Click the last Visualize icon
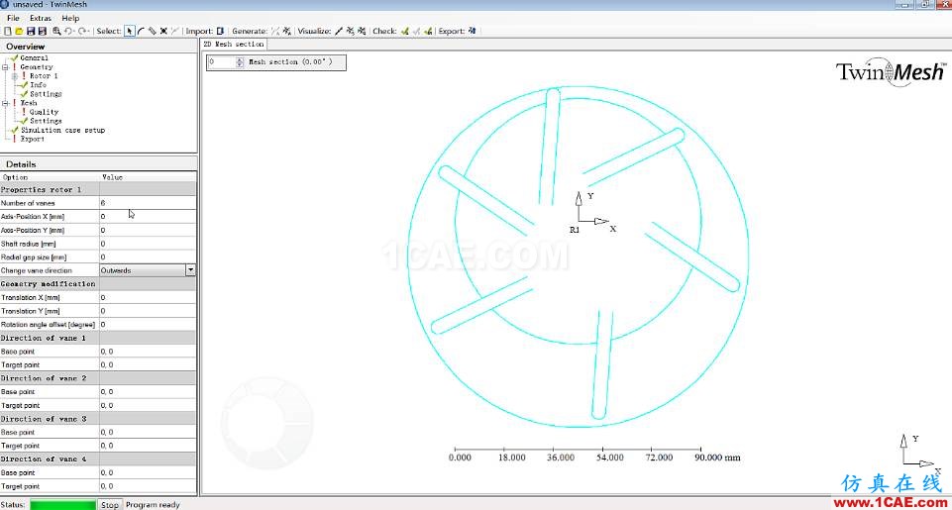This screenshot has height=510, width=952. [x=362, y=31]
